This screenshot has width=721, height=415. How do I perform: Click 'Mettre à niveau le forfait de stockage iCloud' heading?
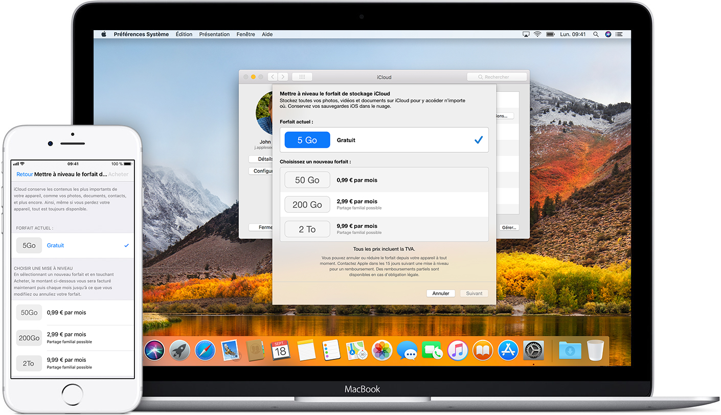pos(335,94)
